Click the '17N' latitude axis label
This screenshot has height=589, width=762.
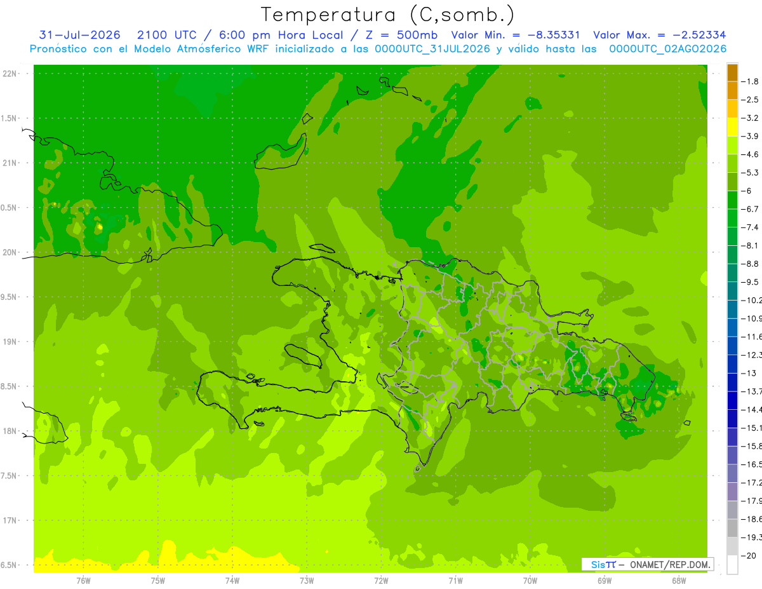(11, 520)
